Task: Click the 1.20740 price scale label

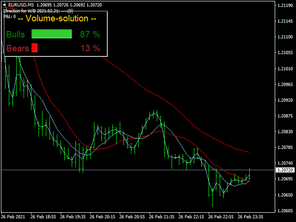Action: 285,163
